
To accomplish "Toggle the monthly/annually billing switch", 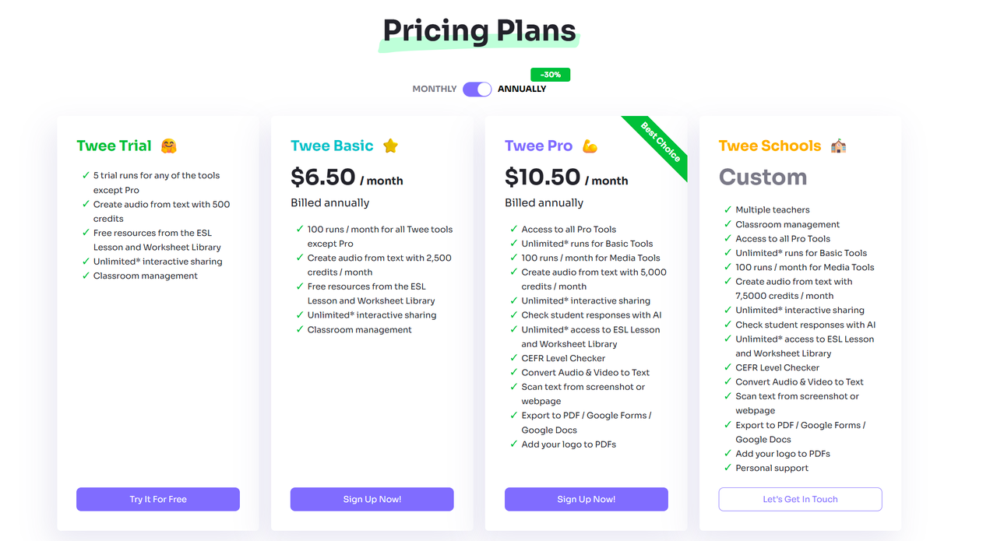I will [x=477, y=89].
